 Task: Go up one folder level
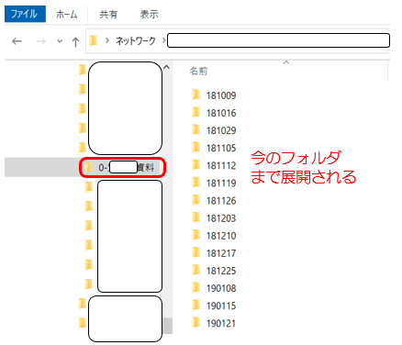pyautogui.click(x=75, y=41)
